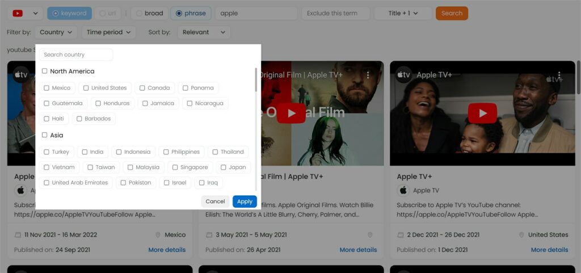Choose the phrase match radio option
This screenshot has width=581, height=273.
(x=191, y=13)
